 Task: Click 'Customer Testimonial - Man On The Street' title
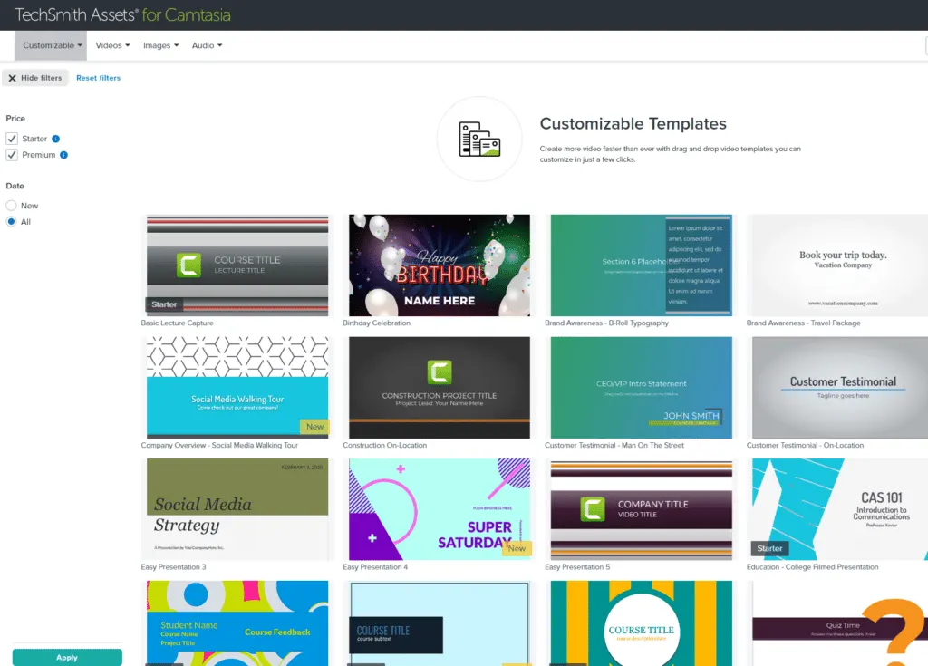pyautogui.click(x=614, y=445)
